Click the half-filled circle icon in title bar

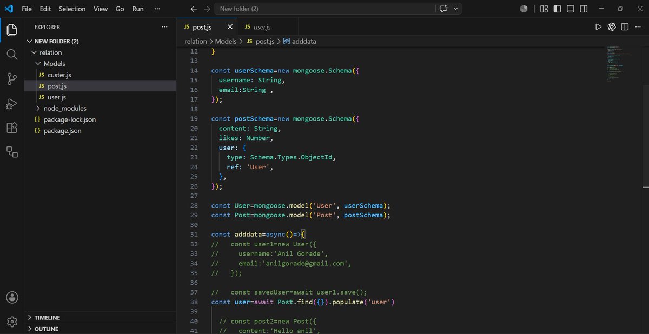click(524, 9)
